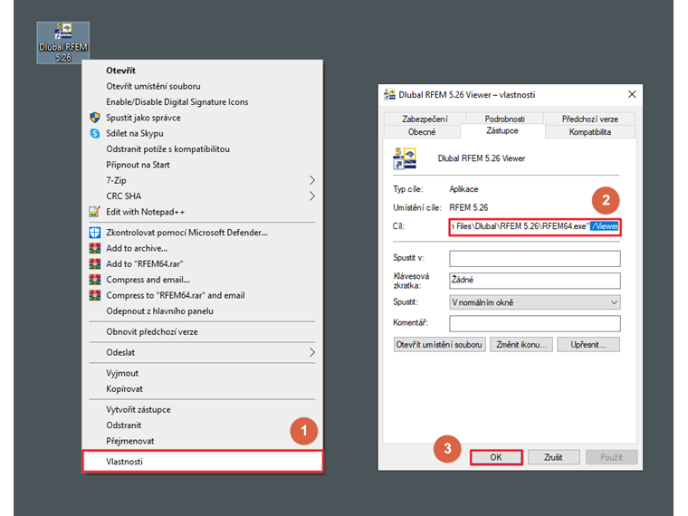Viewport: 688px width, 516px height.
Task: Click the RFEM shortcut icon in properties dialog
Action: 405,158
